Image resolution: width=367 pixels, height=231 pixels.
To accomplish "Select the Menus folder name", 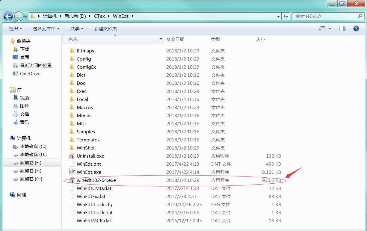I will point(84,115).
